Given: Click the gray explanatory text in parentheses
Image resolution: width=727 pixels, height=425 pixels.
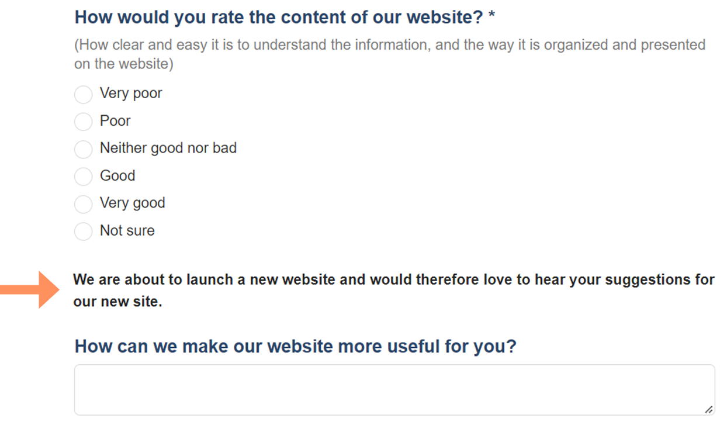Looking at the screenshot, I should click(x=390, y=54).
